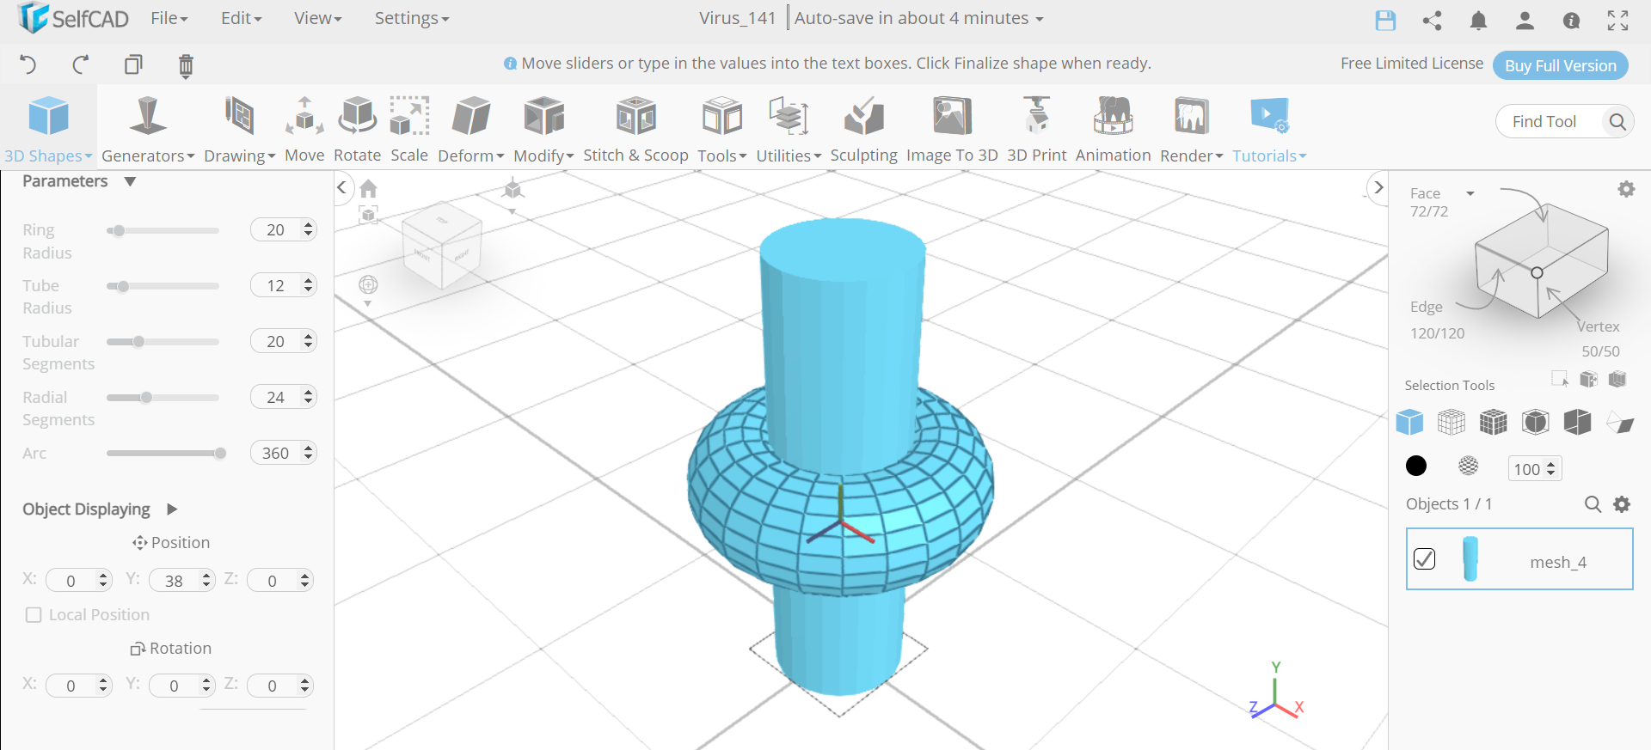Open the user account icon
1651x750 pixels.
[1525, 20]
